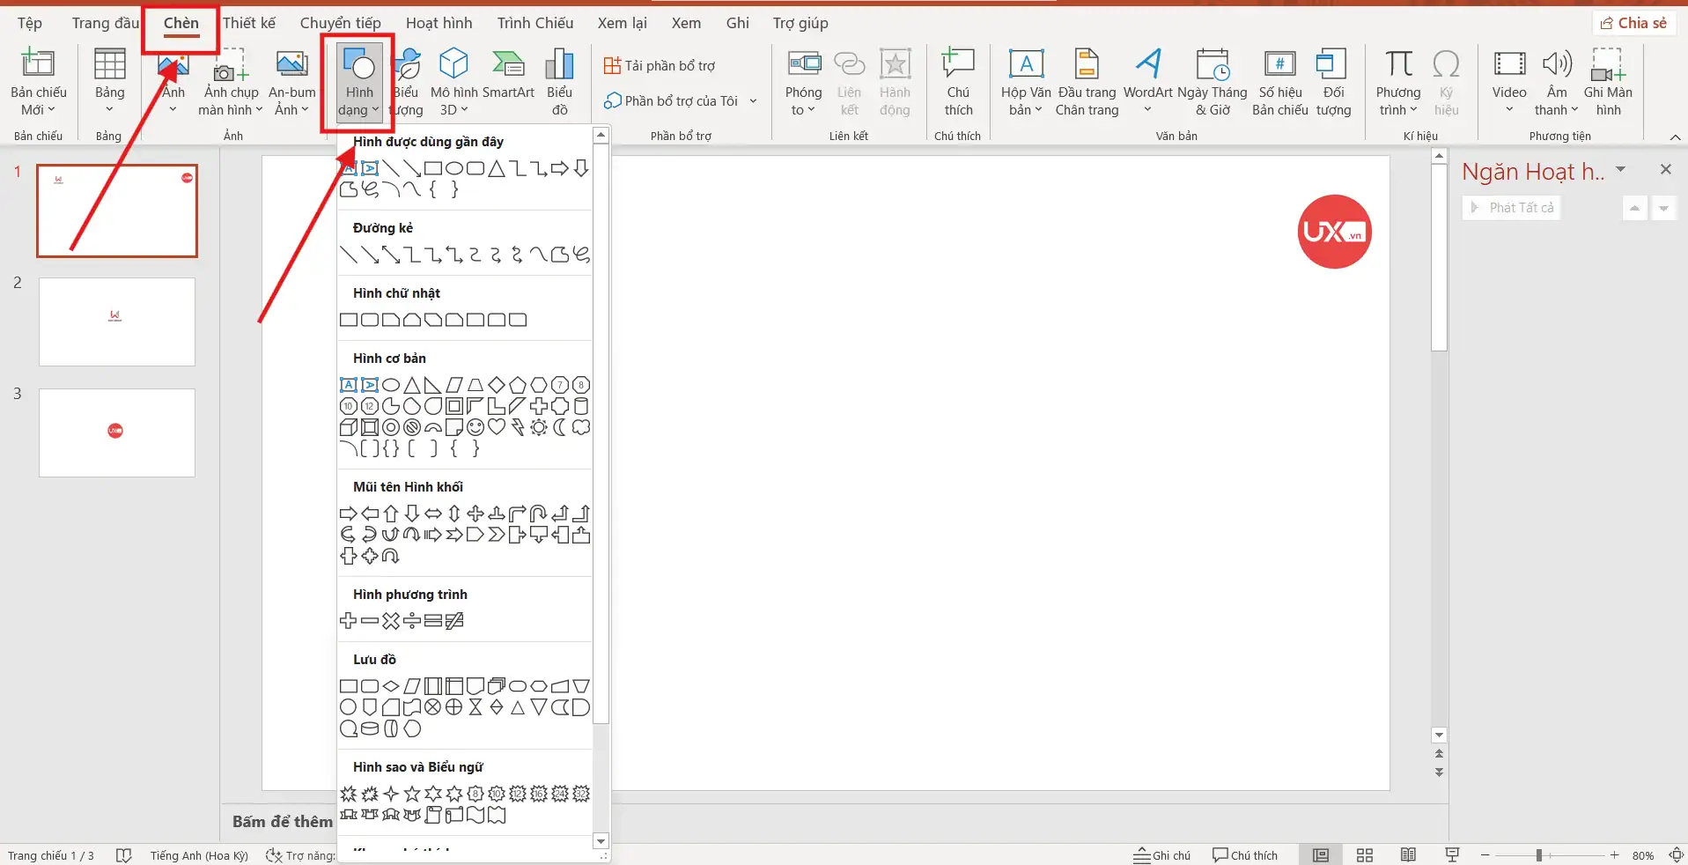Click the Chia sẻ button
The image size is (1688, 865).
point(1633,22)
